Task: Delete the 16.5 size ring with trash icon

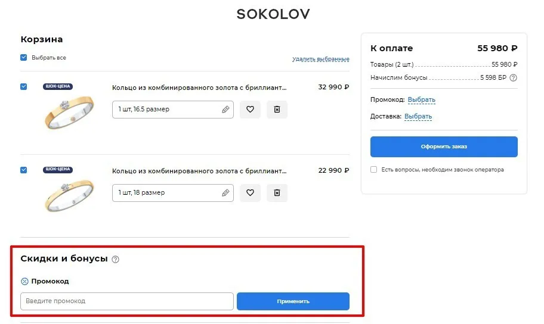Action: [x=277, y=110]
